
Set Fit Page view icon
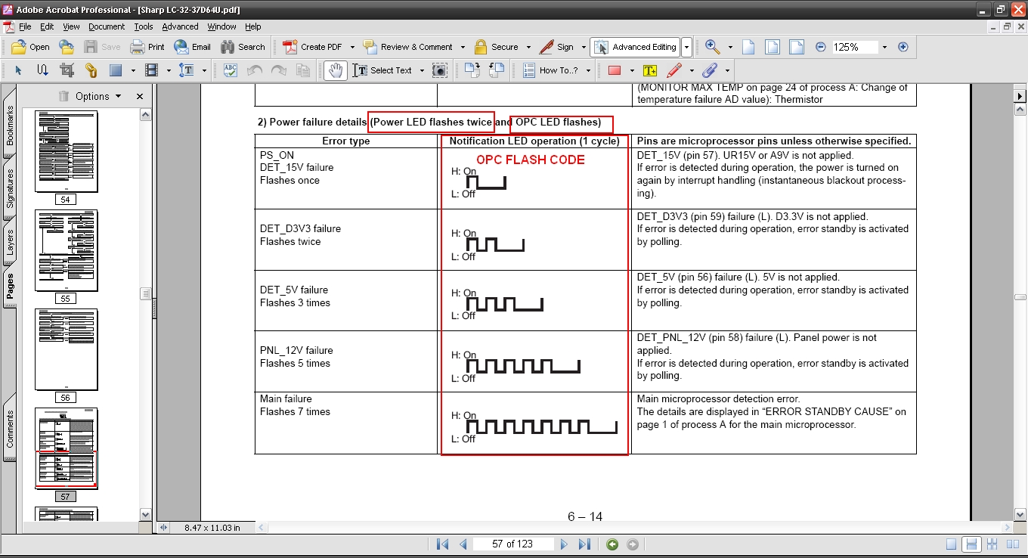(773, 47)
